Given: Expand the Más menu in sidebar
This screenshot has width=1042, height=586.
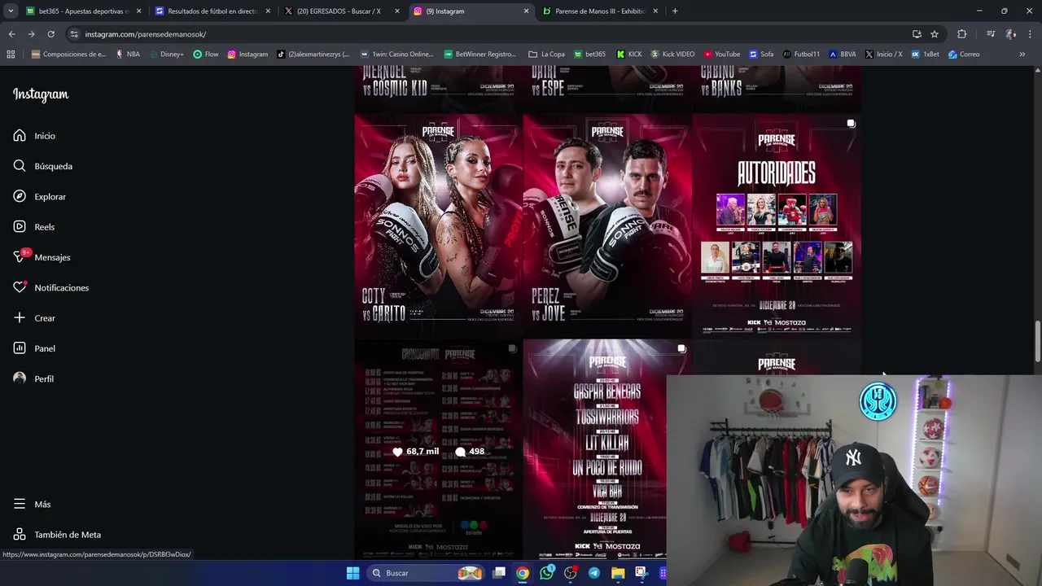Looking at the screenshot, I should click(x=32, y=505).
